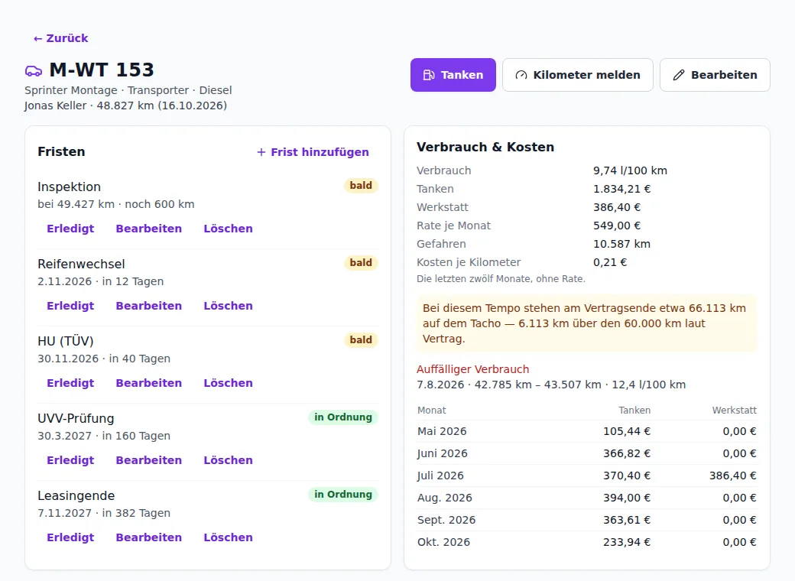Click the pencil icon on Bearbeiten
Screen dimensions: 795x581
pyautogui.click(x=678, y=75)
